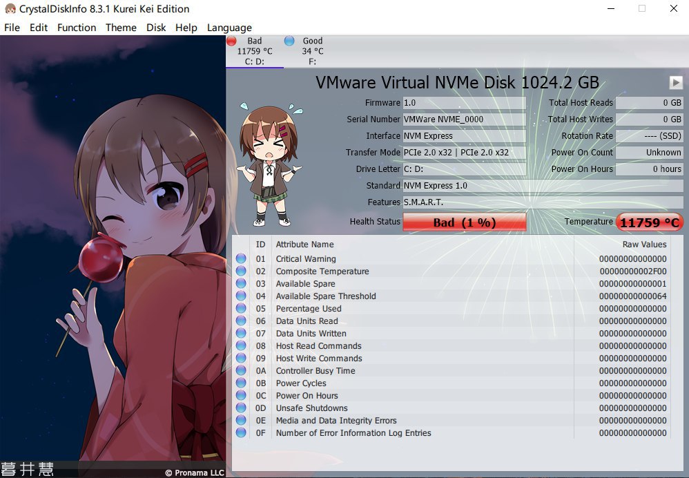Select the Unsafe Shutdowns attribute name

(x=311, y=408)
